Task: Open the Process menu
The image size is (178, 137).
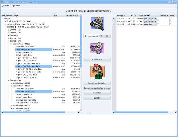Action: 16,6
